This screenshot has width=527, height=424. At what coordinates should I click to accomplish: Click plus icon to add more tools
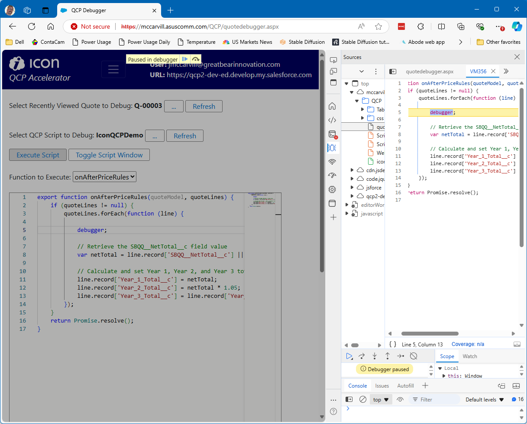333,217
